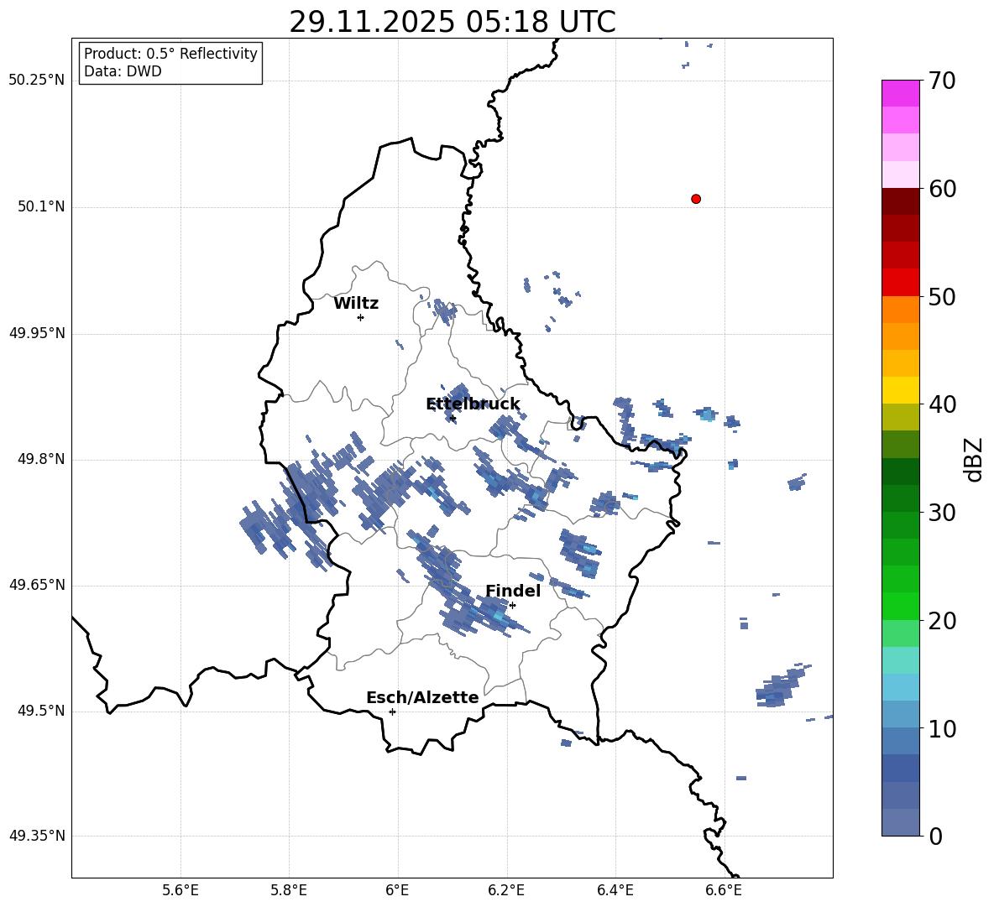
Task: Click the title 29.11.2025 05:18 UTC
Action: pos(453,22)
